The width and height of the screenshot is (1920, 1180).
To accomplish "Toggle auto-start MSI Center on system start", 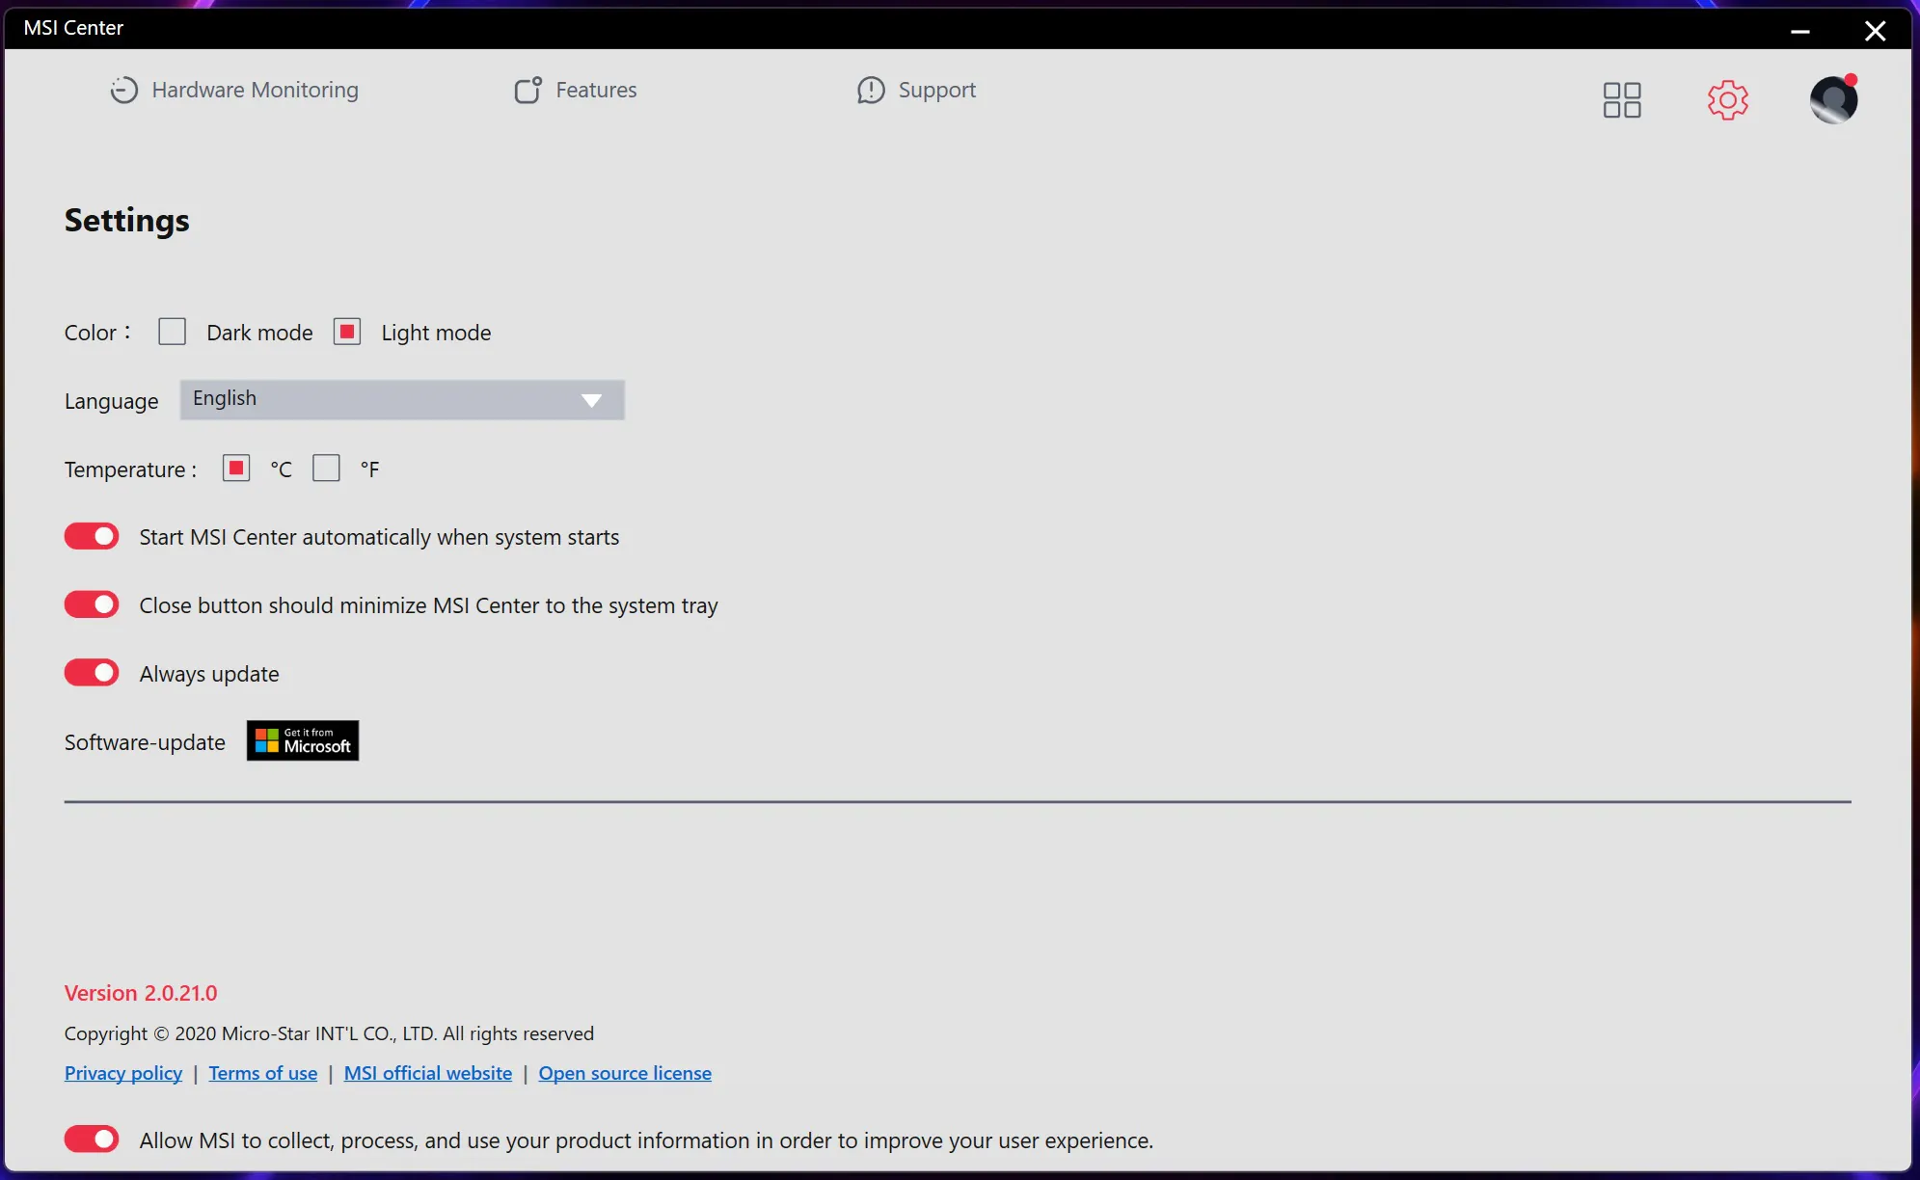I will [x=92, y=536].
